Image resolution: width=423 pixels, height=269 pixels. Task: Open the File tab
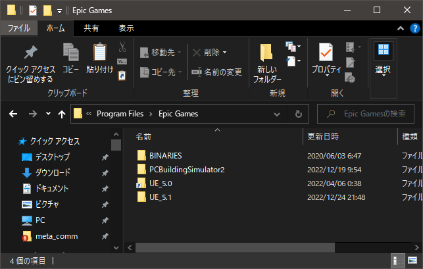click(x=19, y=28)
